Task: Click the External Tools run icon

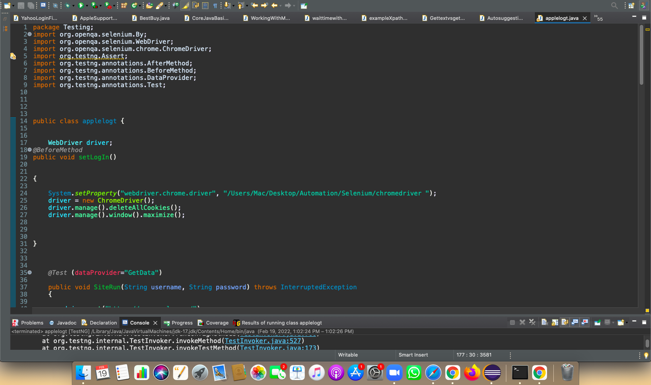Action: point(108,5)
